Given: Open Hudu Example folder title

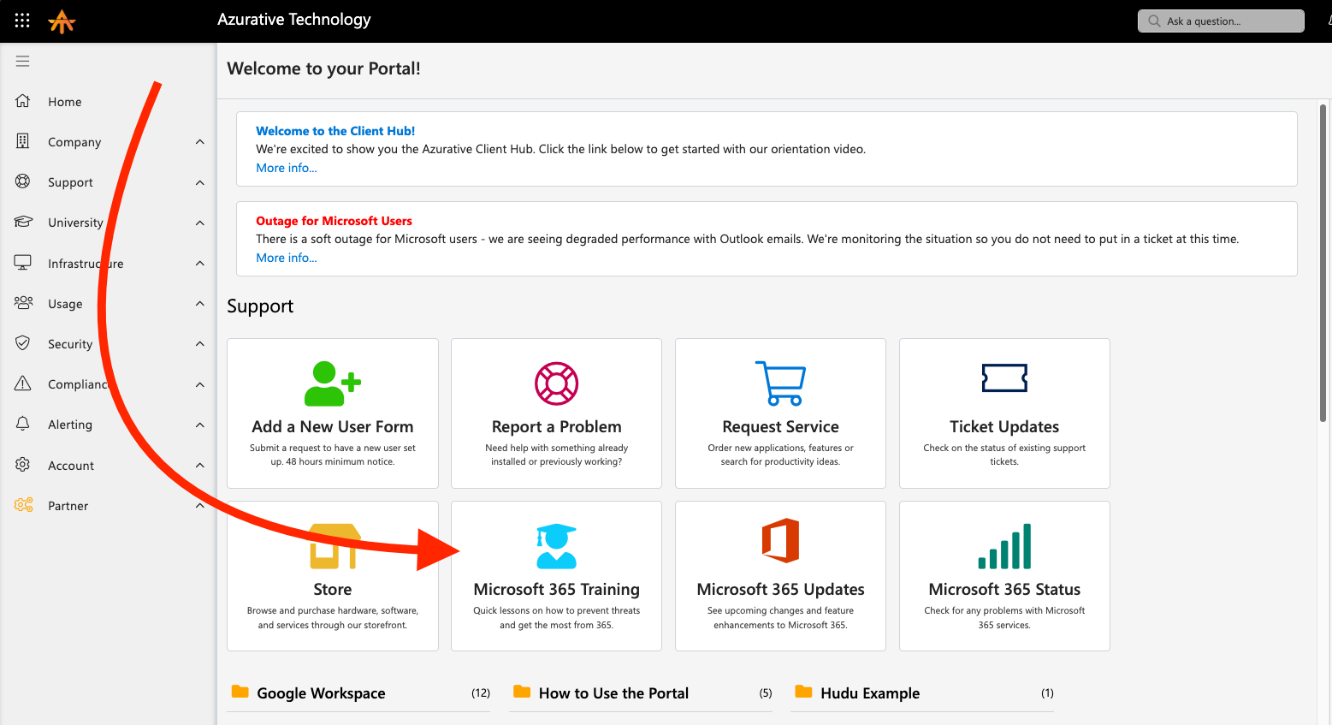Looking at the screenshot, I should 870,693.
